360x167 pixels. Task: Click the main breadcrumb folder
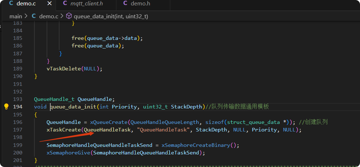coord(15,16)
